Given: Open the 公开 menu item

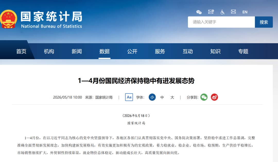Looking at the screenshot, I should tap(132, 52).
